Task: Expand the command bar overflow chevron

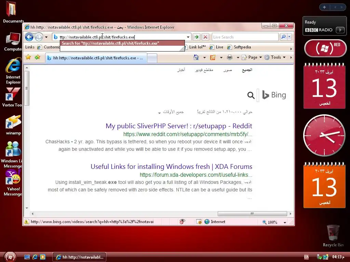Action: point(291,57)
